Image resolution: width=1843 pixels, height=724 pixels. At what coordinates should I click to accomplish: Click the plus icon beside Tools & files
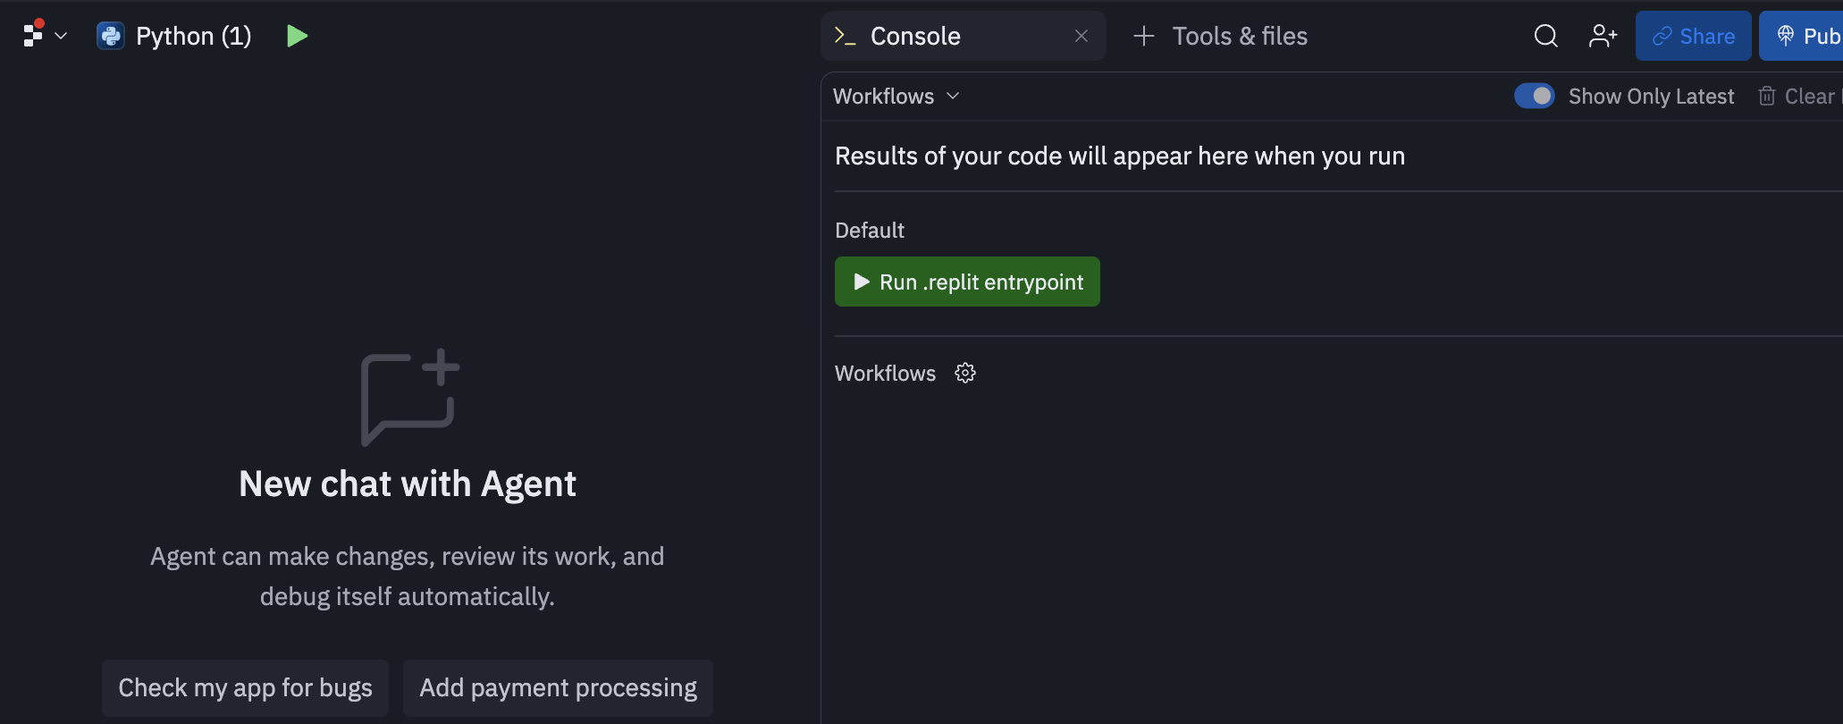tap(1143, 36)
